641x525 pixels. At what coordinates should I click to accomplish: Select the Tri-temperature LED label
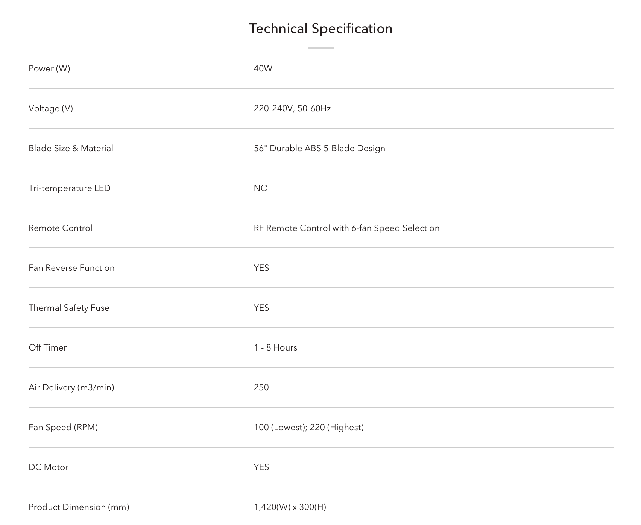(x=70, y=188)
